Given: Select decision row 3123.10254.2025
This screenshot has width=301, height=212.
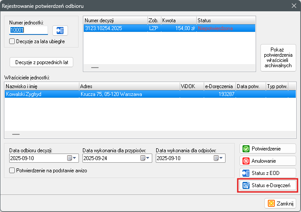Looking at the screenshot, I should (x=115, y=28).
